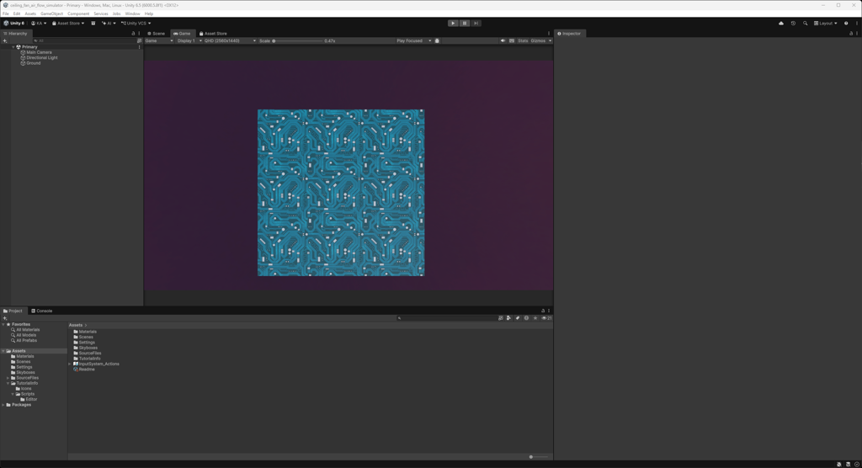Click the help icon next to Layout
The image size is (862, 468).
tap(846, 23)
